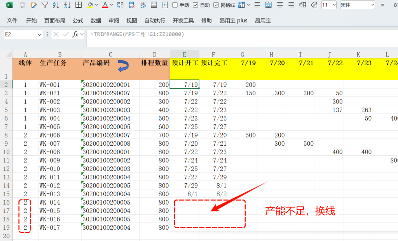Open the 自动执行 tab
Viewport: 398px width, 241px height.
pyautogui.click(x=155, y=21)
